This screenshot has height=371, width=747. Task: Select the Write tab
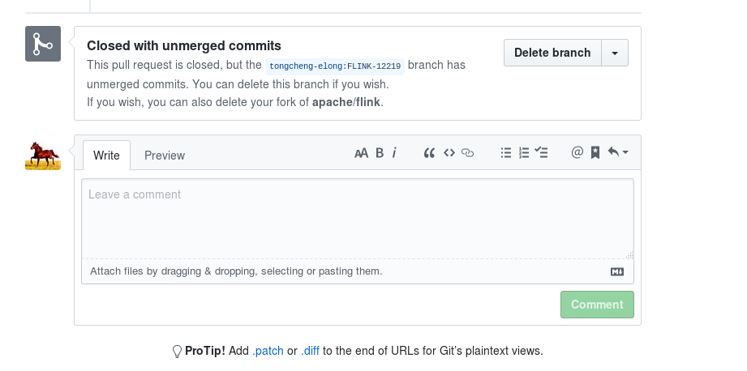[x=106, y=156]
